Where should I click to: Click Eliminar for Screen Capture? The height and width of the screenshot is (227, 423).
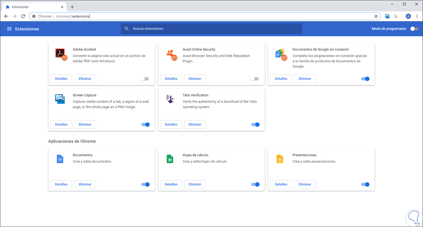pyautogui.click(x=85, y=124)
